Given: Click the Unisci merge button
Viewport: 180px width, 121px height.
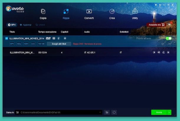Looking at the screenshot, I should [40, 25].
